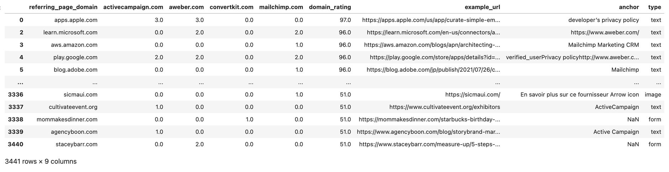Select the staceybarr.com domain cell
Viewport: 669px width, 172px height.
(x=77, y=144)
